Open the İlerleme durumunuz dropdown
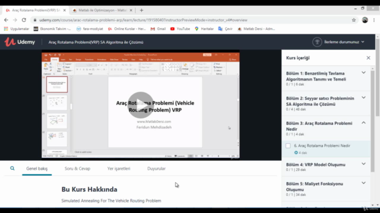 click(x=344, y=42)
